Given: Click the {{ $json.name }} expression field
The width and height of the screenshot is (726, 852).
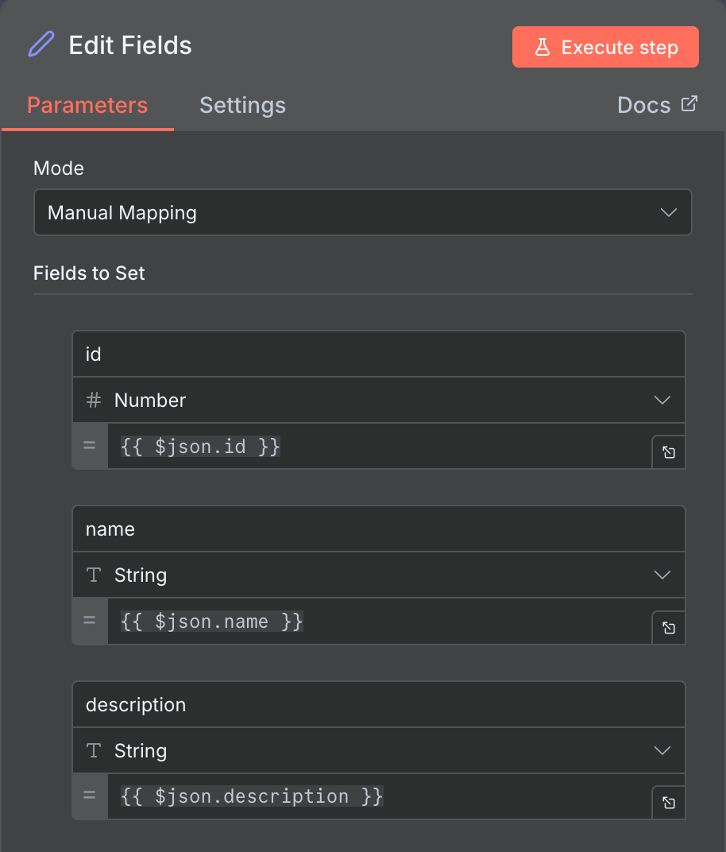Looking at the screenshot, I should pyautogui.click(x=380, y=621).
